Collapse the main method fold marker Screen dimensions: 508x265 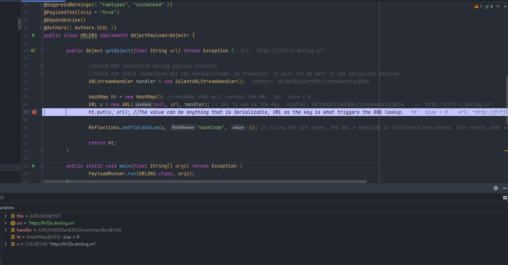pyautogui.click(x=42, y=166)
